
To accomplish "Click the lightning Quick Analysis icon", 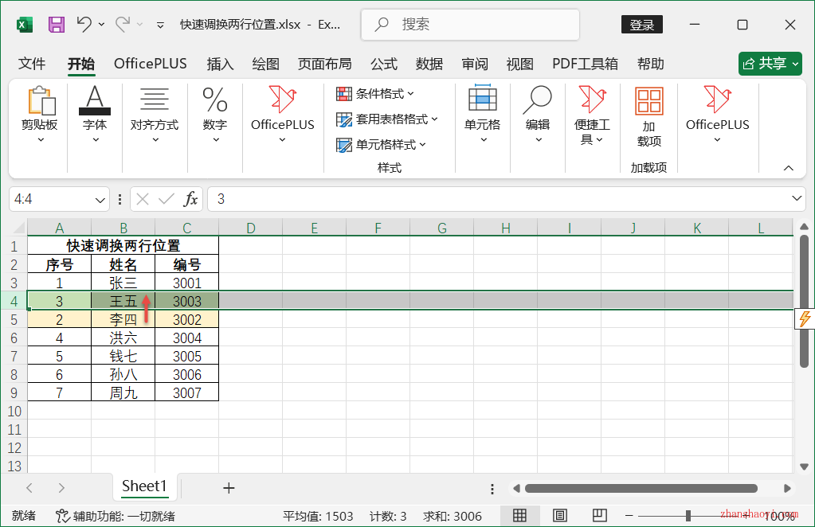I will click(804, 318).
